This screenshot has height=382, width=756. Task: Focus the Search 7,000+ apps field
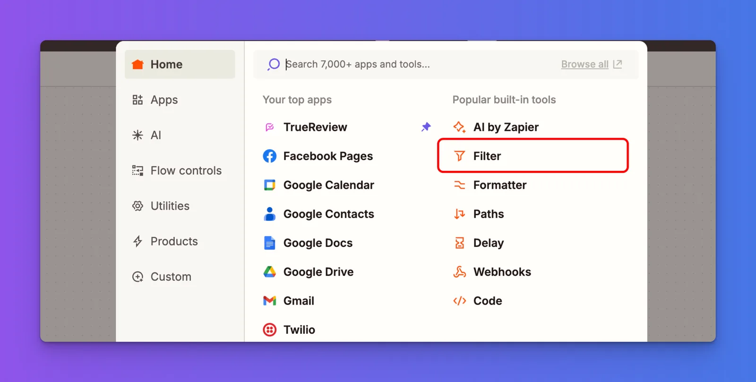[446, 64]
